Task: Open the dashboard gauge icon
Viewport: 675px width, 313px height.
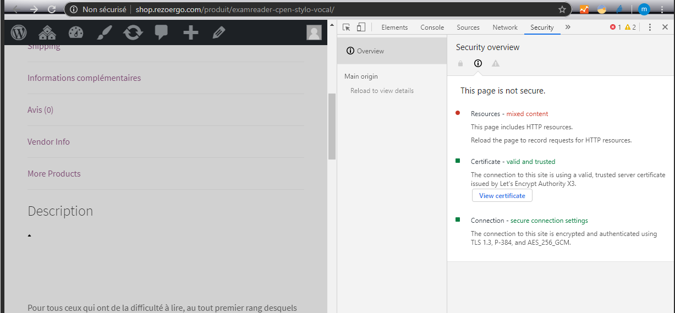Action: coord(76,32)
